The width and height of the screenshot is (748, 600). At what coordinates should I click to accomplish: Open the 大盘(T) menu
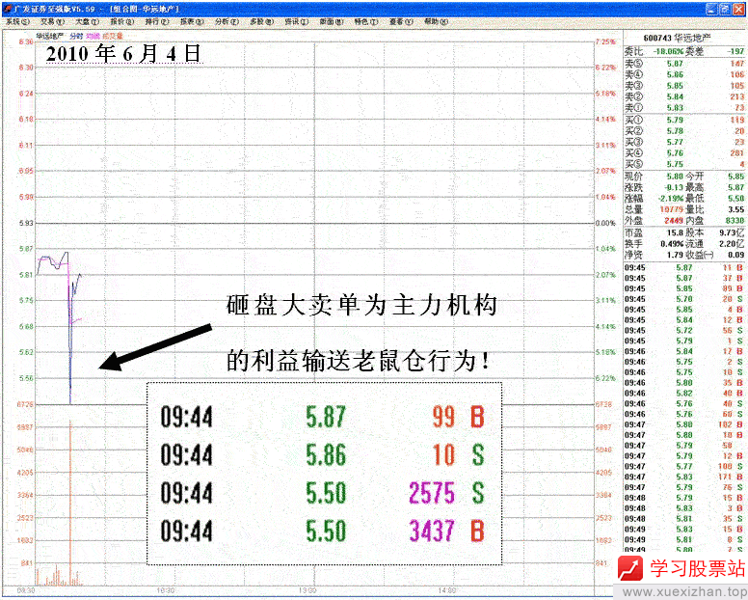point(87,21)
